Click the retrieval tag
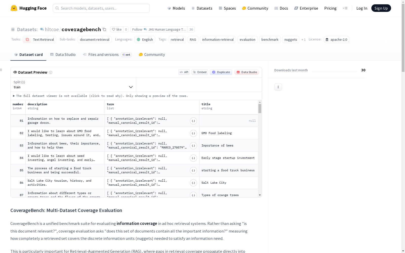The image size is (405, 253). 177,39
